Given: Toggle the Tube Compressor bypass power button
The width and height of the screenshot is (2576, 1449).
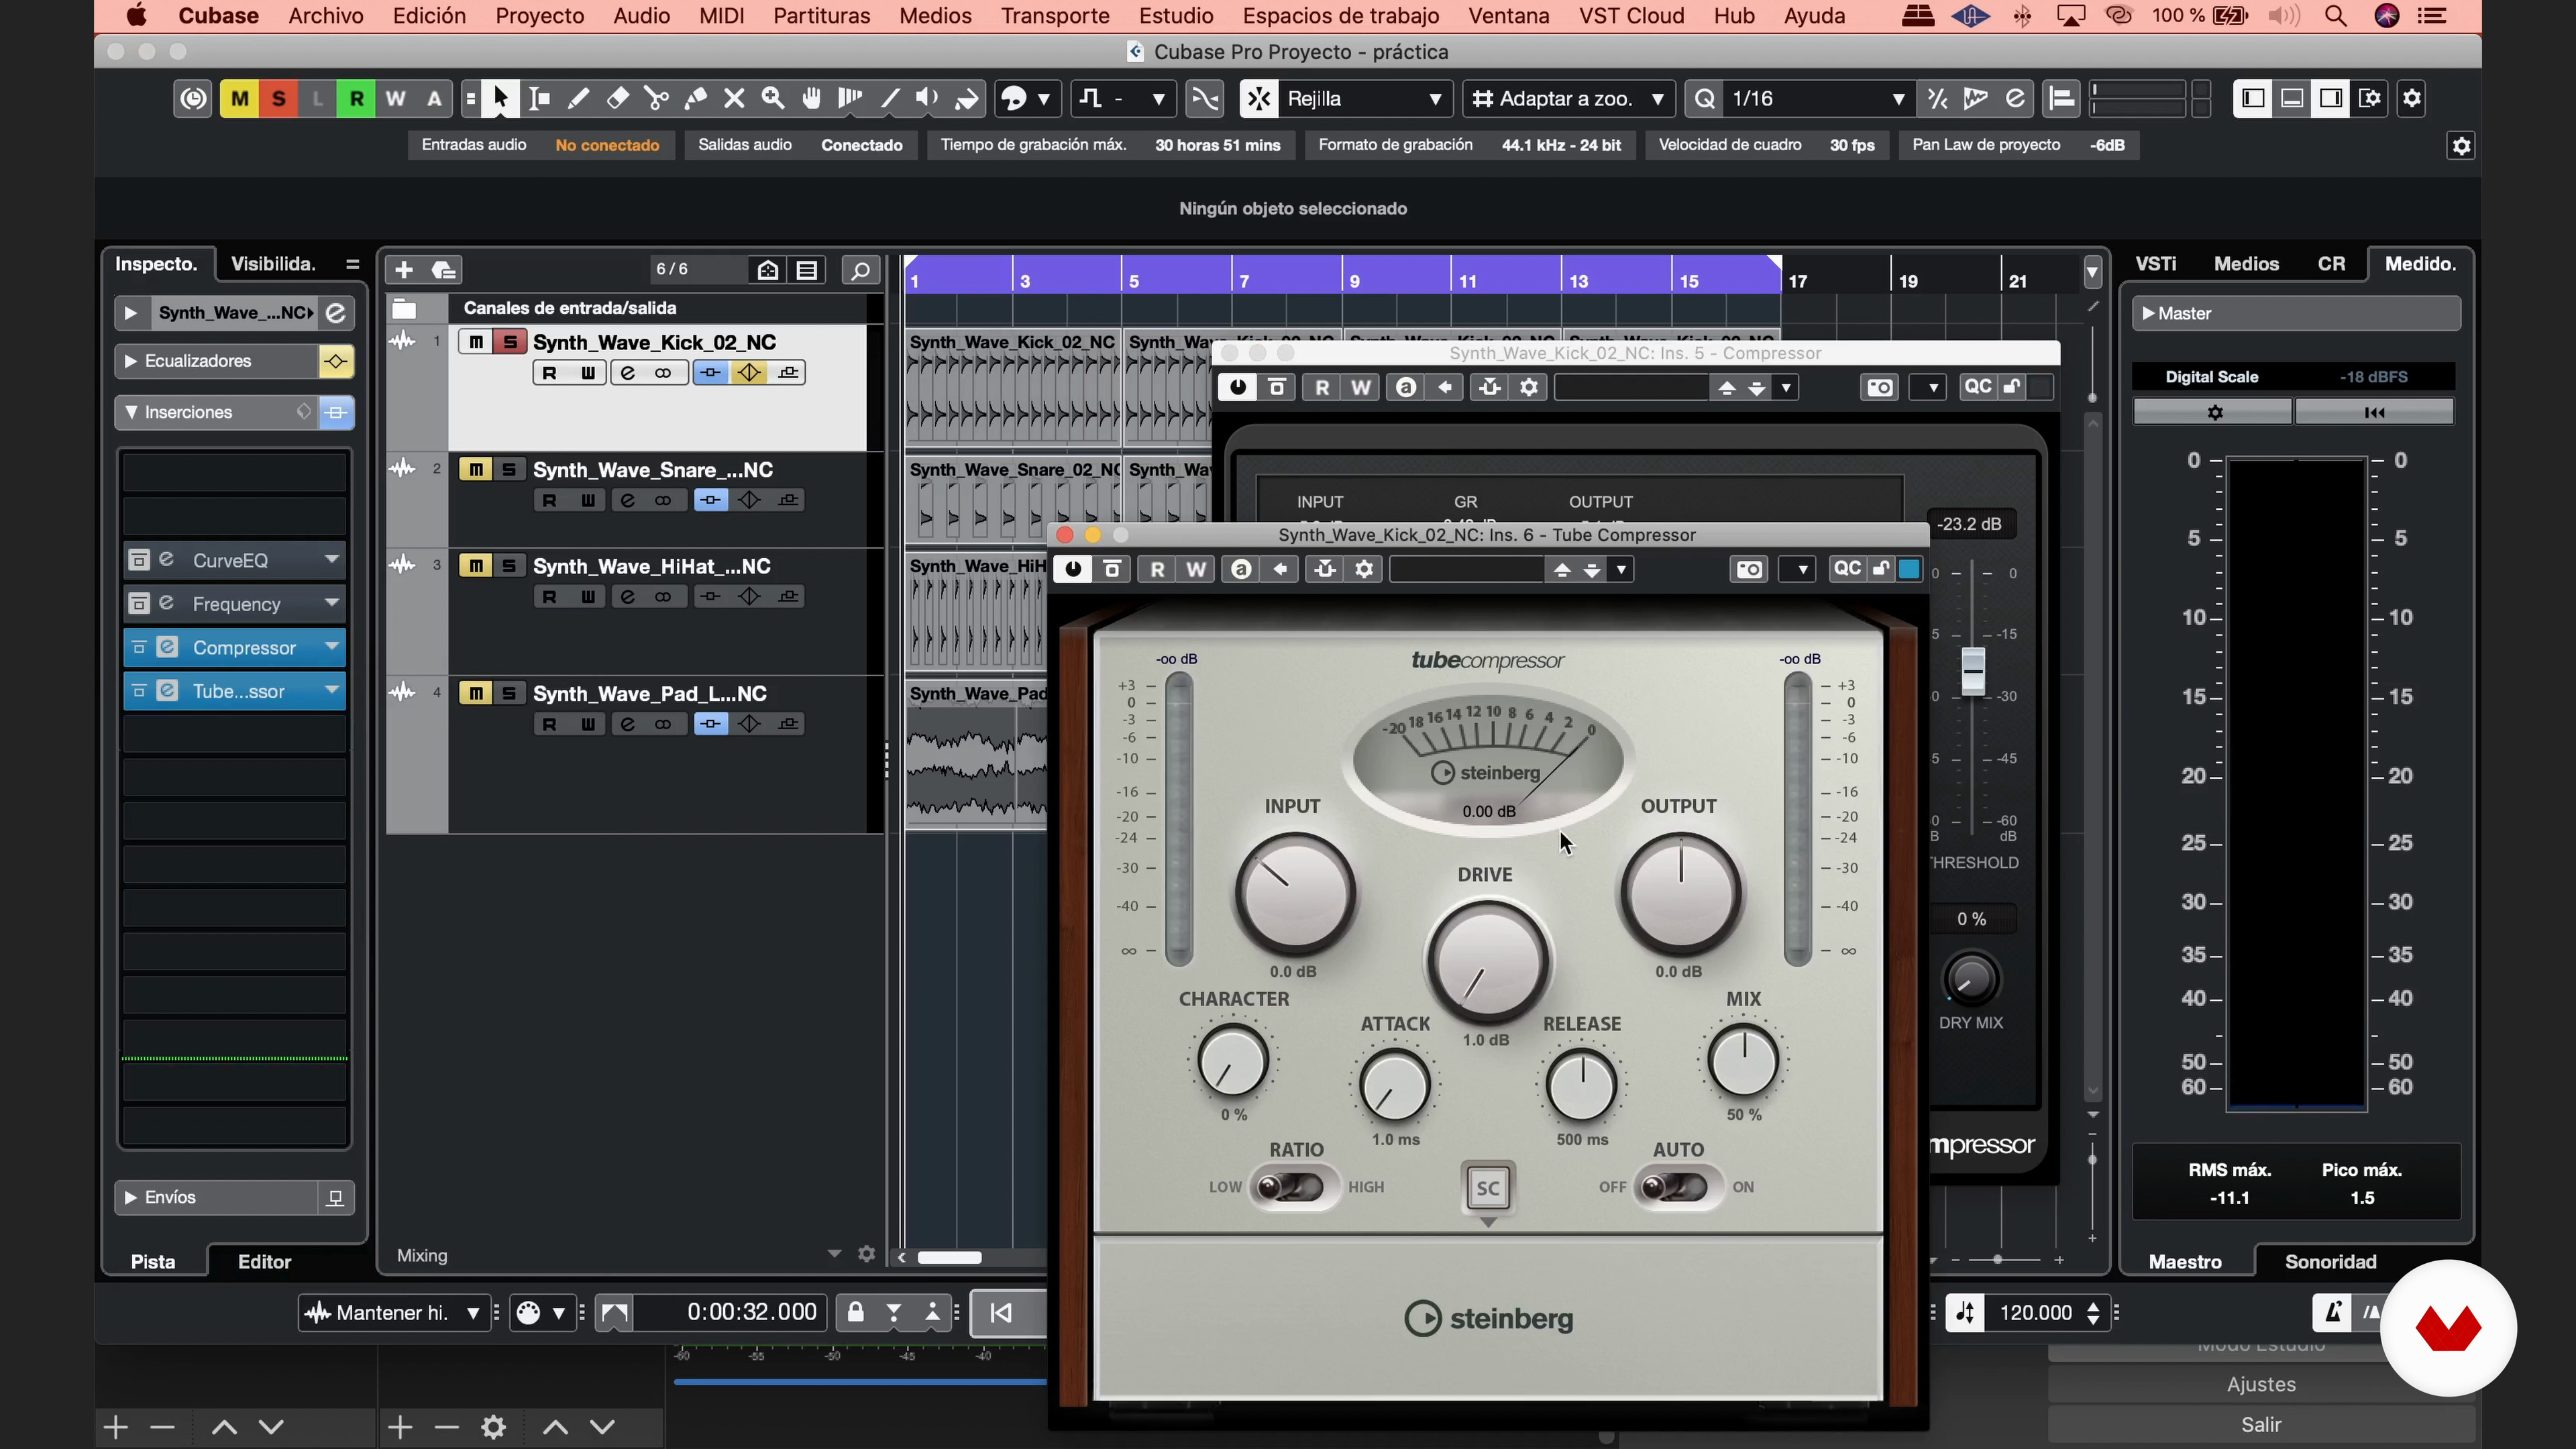Looking at the screenshot, I should tap(1073, 570).
